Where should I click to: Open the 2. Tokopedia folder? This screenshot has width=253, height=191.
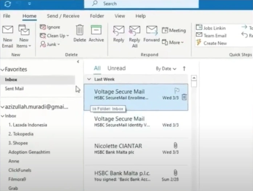coord(21,134)
